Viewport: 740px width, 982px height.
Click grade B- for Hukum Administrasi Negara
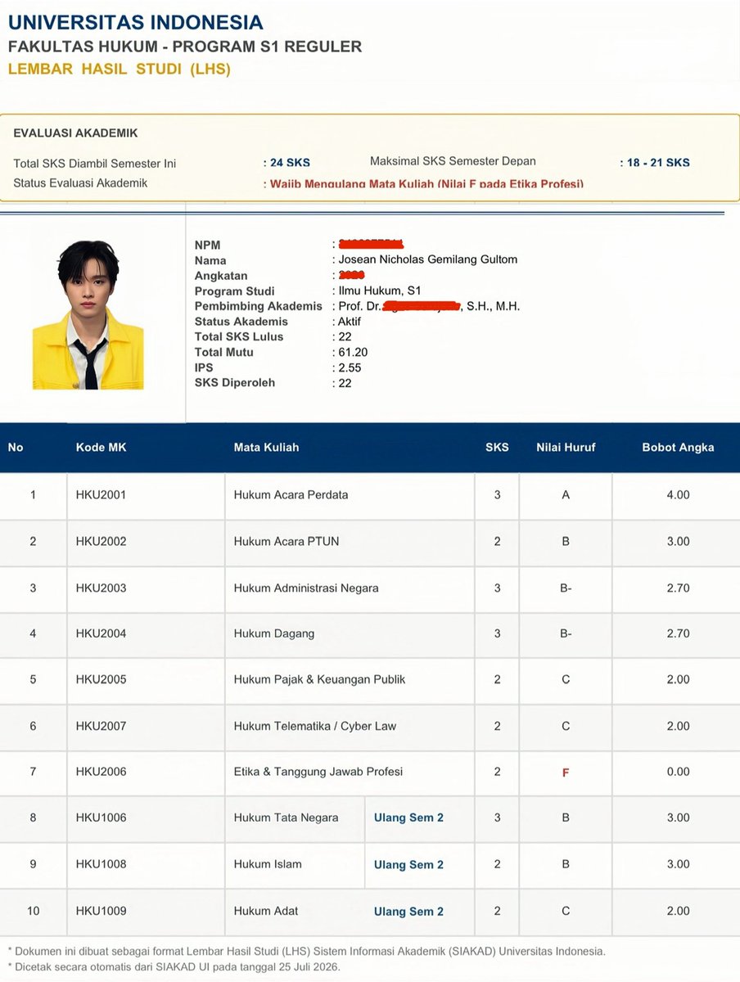click(566, 588)
